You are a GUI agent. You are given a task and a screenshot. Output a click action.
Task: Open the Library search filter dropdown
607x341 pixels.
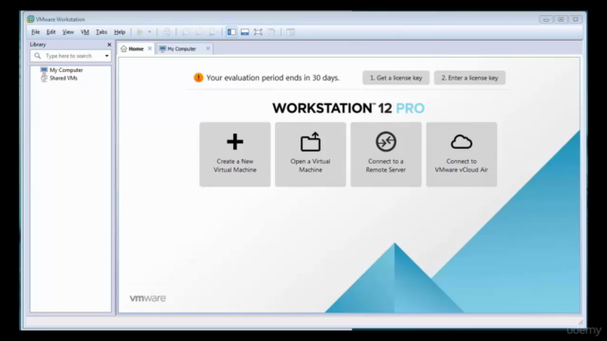[x=107, y=56]
